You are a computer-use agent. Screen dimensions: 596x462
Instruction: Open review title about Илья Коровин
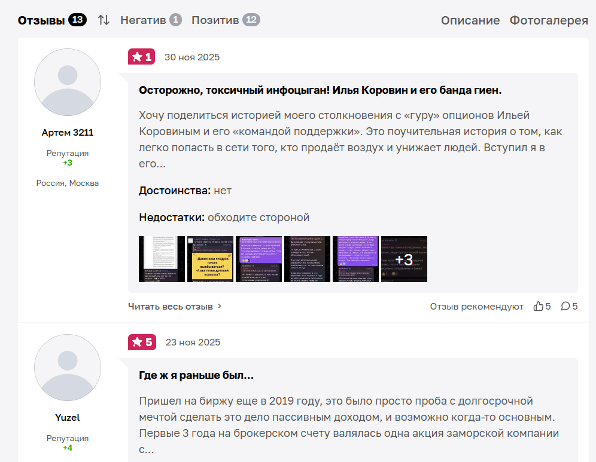coord(320,90)
